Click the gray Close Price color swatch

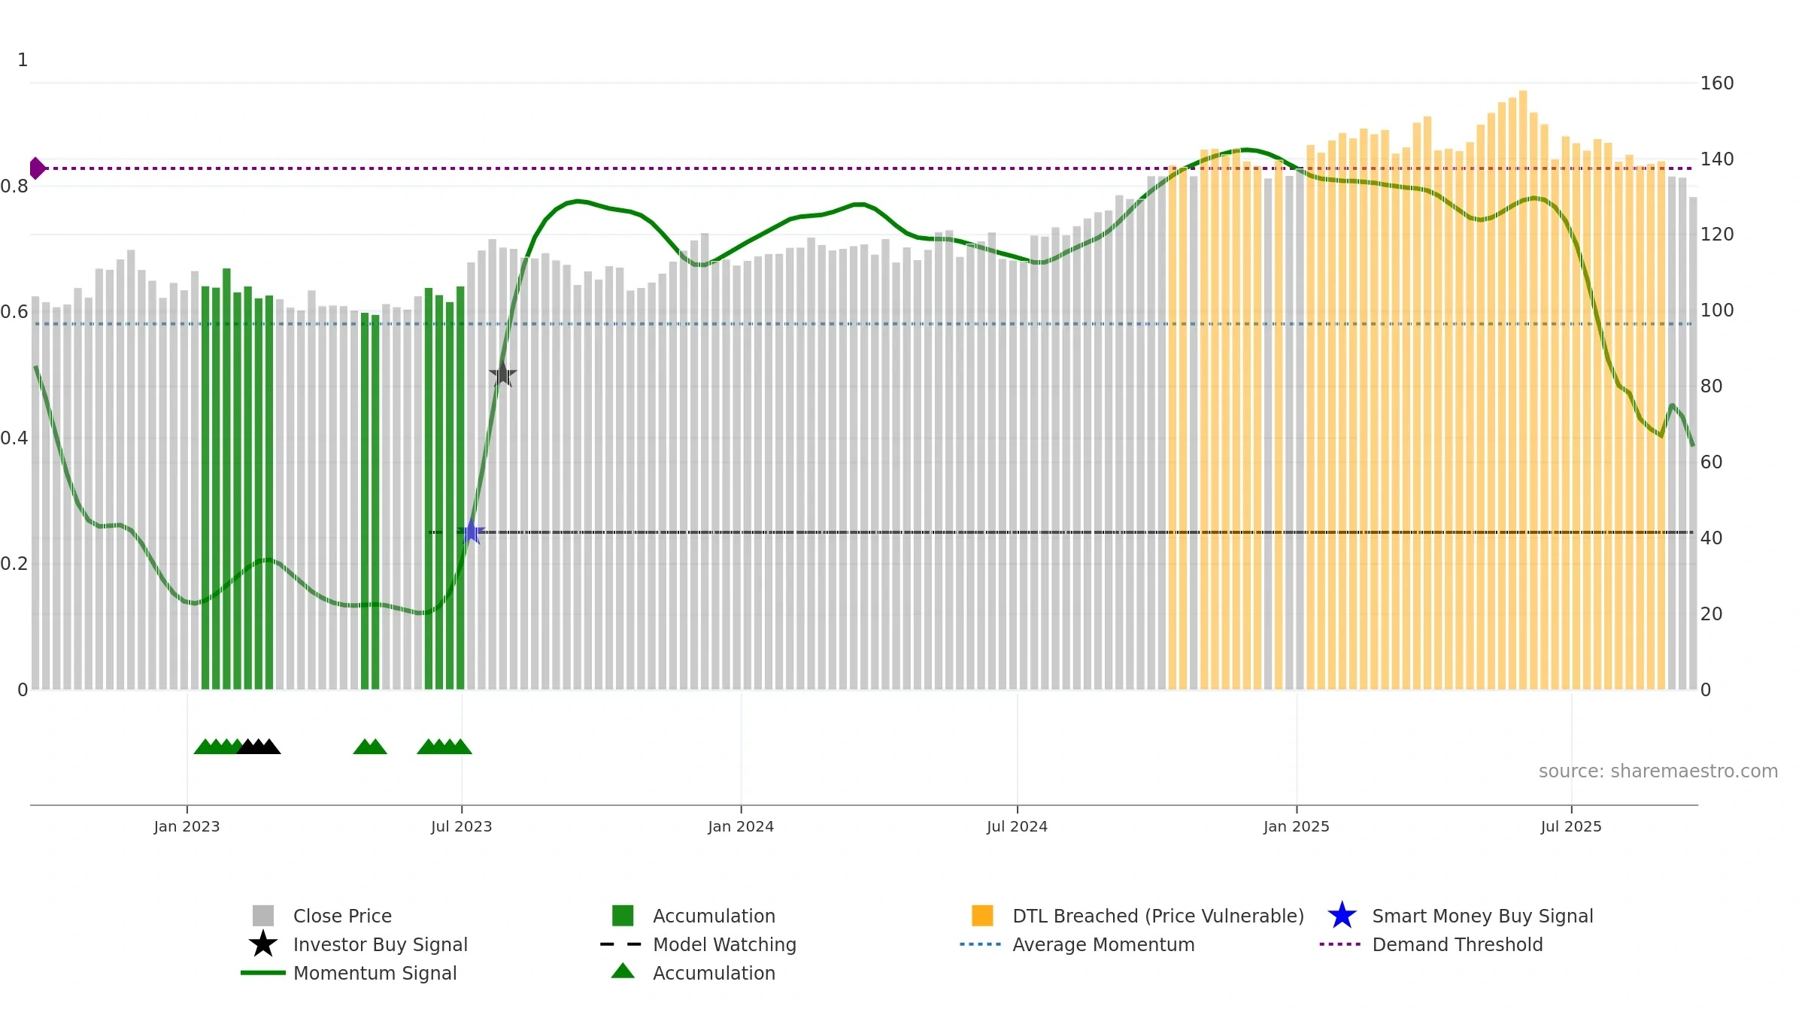pyautogui.click(x=263, y=916)
